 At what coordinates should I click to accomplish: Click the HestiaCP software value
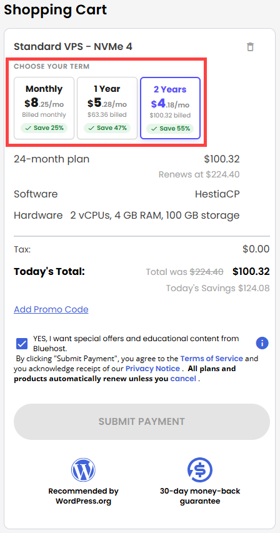coord(217,194)
